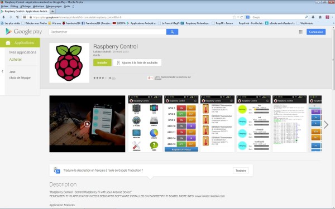Viewport: 335px width, 209px height.
Task: Click the Firefox forward arrow
Action: [11, 17]
